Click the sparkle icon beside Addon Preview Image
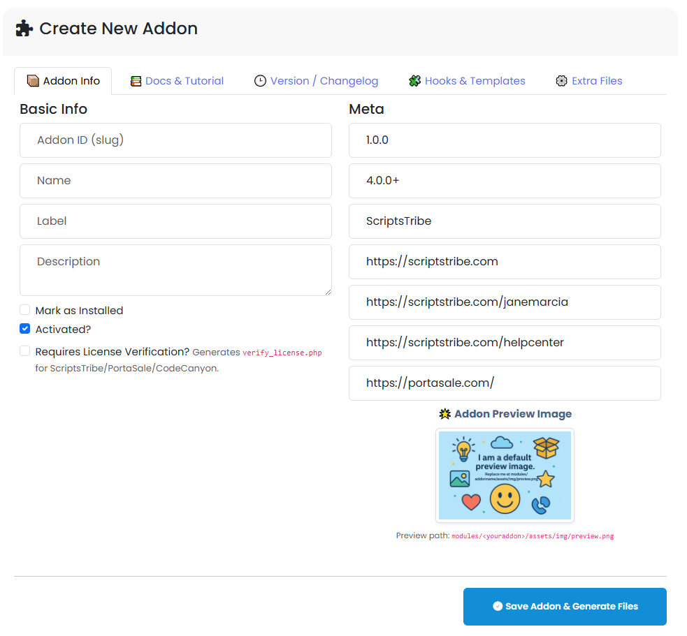687x636 pixels. click(444, 414)
